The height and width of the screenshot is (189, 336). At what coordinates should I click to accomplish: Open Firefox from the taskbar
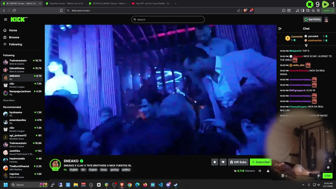tap(145, 185)
